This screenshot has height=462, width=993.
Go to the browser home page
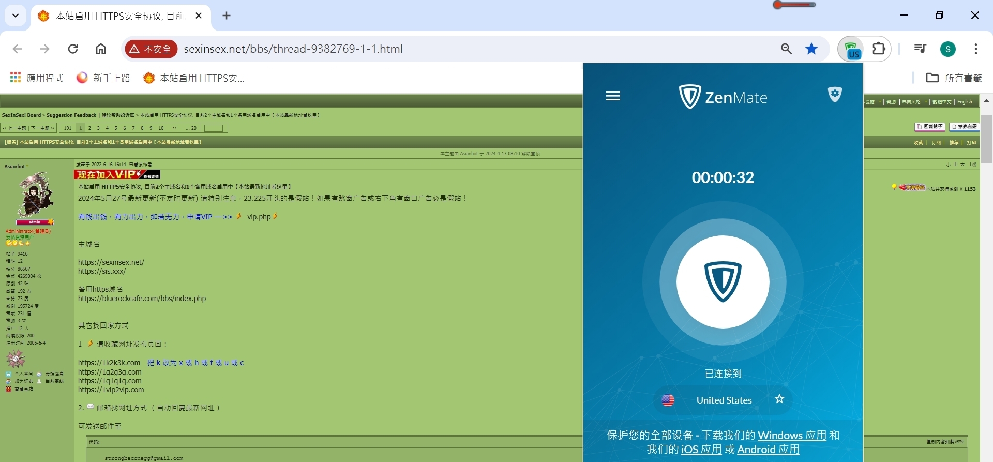point(101,49)
